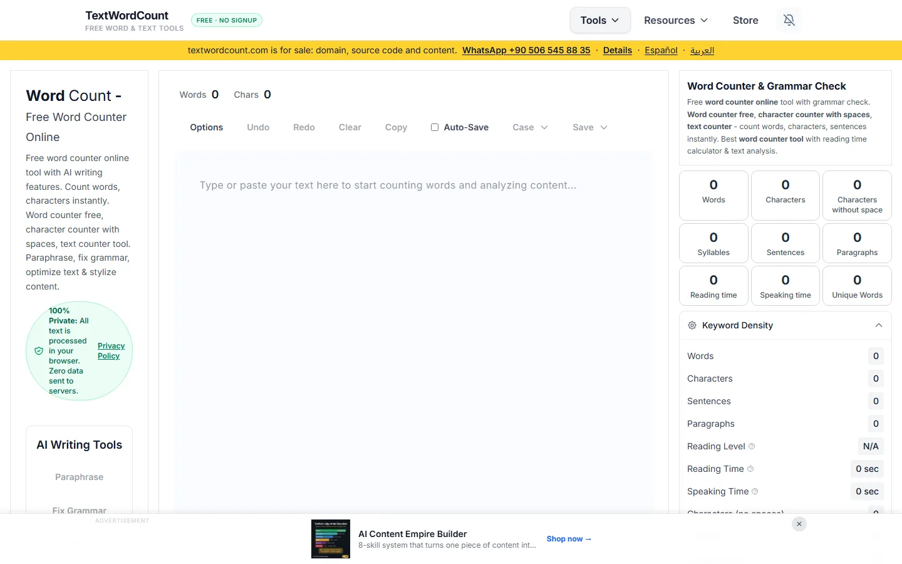Image resolution: width=902 pixels, height=564 pixels.
Task: Click the Reading Level N/A value
Action: [x=871, y=446]
